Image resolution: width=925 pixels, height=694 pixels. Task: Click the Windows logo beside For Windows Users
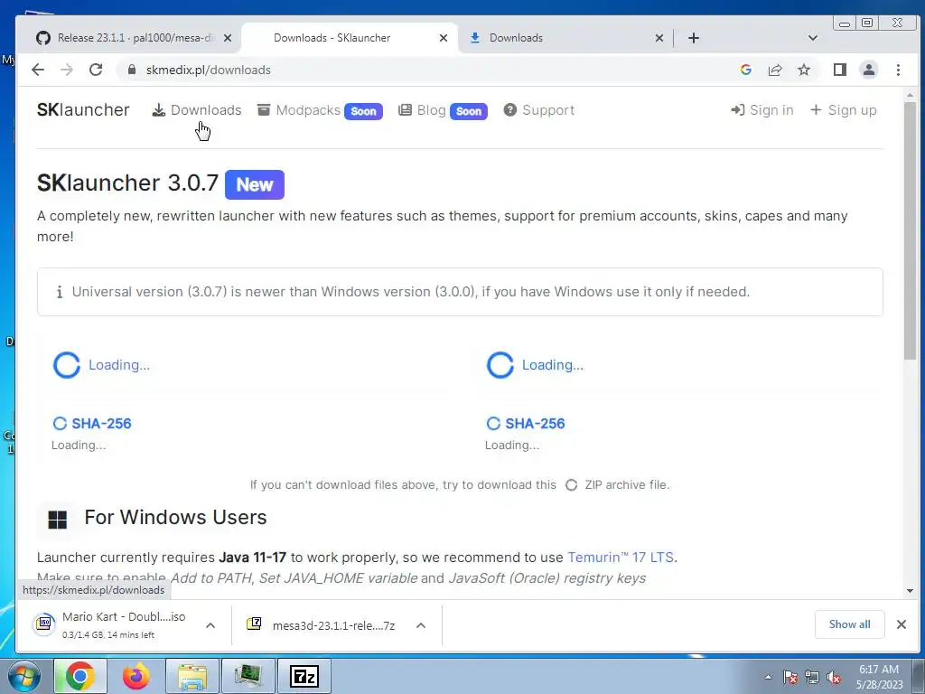tap(57, 520)
